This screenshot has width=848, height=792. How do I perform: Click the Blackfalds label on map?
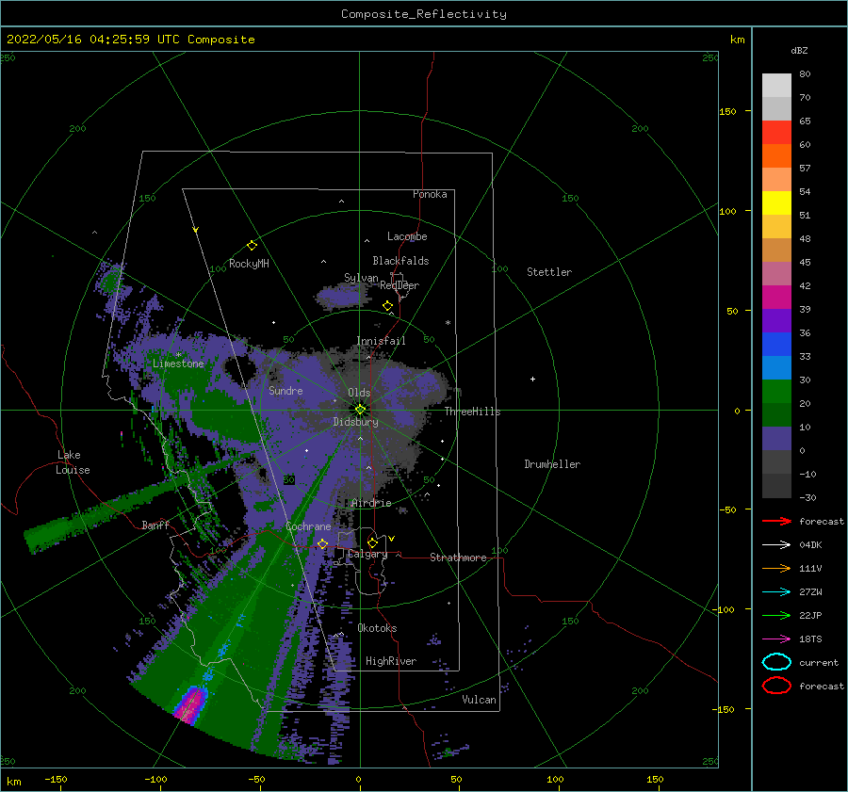click(x=400, y=261)
